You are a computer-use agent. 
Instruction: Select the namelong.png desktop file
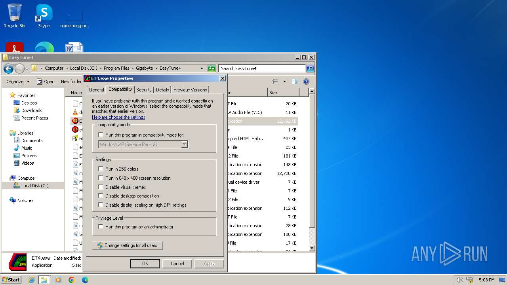tap(74, 18)
